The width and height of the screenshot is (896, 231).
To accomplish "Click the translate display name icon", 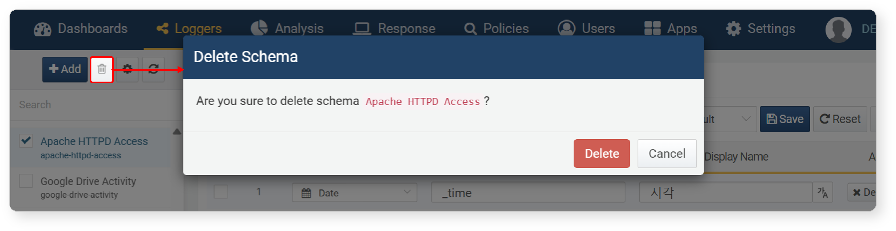I will 823,192.
